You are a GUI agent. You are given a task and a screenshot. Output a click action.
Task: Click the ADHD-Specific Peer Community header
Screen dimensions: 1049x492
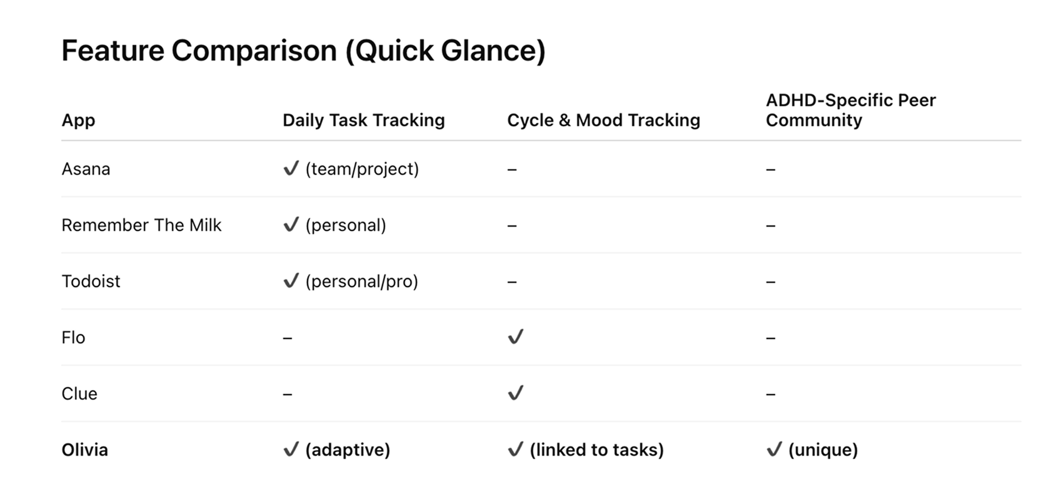[x=850, y=110]
